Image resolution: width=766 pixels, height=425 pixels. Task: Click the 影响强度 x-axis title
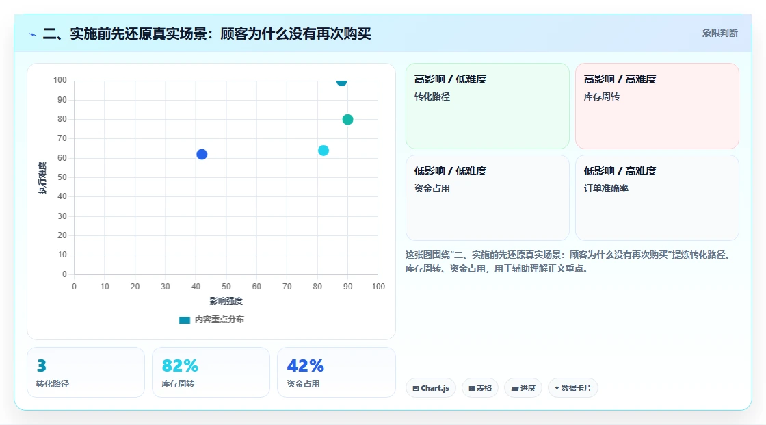(226, 300)
